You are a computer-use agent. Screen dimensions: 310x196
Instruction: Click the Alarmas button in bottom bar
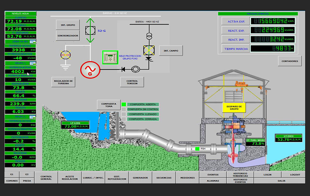pyautogui.click(x=213, y=180)
